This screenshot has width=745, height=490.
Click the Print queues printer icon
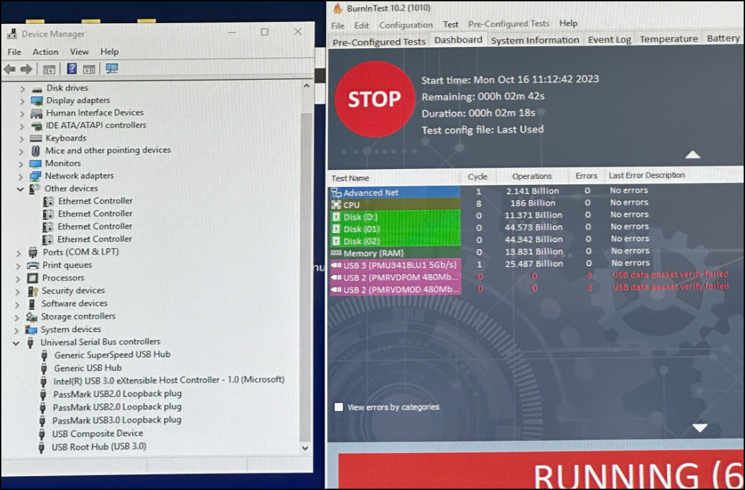(x=33, y=265)
